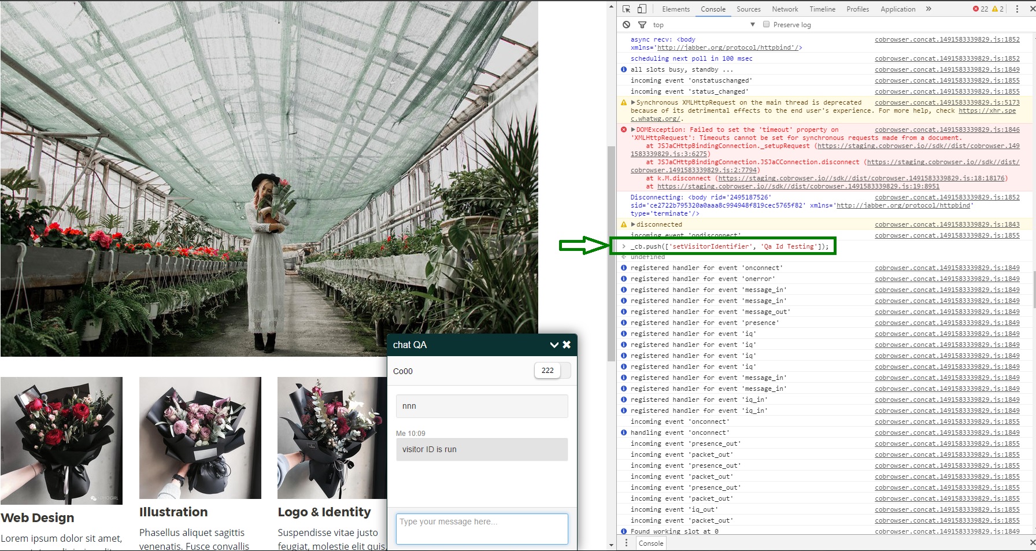This screenshot has width=1036, height=551.
Task: Open stack trace link ending js:19:8951
Action: [798, 186]
